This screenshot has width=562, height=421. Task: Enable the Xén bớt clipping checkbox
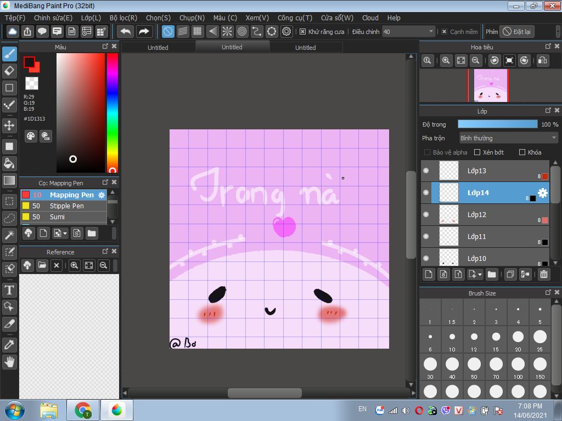477,152
